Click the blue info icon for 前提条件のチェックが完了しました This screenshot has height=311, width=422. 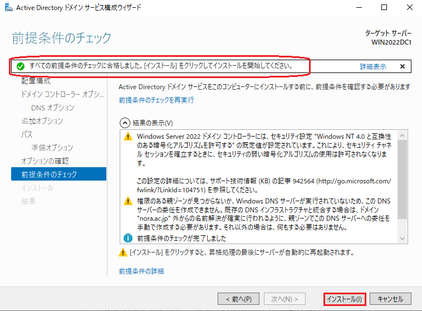(x=128, y=238)
